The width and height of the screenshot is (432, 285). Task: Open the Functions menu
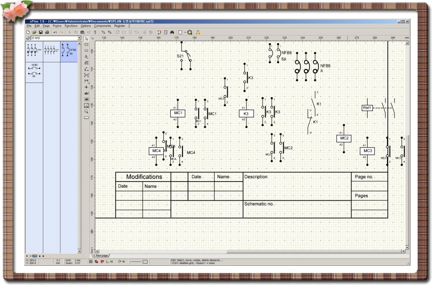coord(71,26)
